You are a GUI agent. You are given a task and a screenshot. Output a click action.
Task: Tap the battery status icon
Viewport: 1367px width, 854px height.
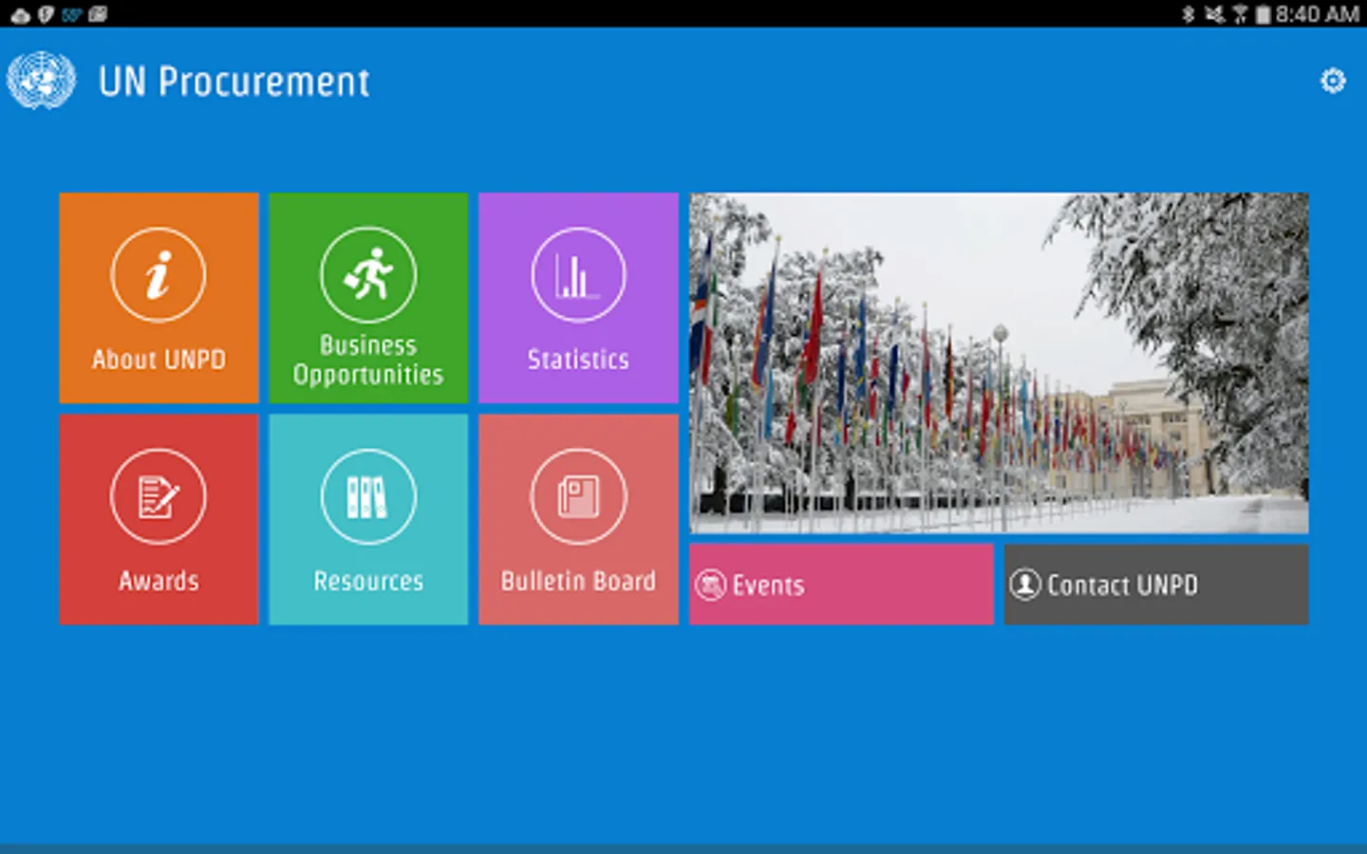1263,14
